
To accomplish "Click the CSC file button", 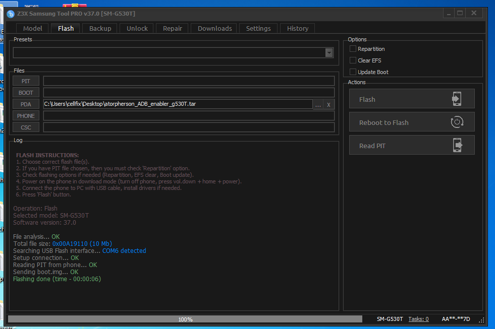I will click(26, 127).
